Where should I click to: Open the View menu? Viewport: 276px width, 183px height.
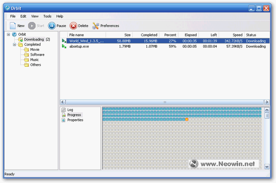pos(34,16)
